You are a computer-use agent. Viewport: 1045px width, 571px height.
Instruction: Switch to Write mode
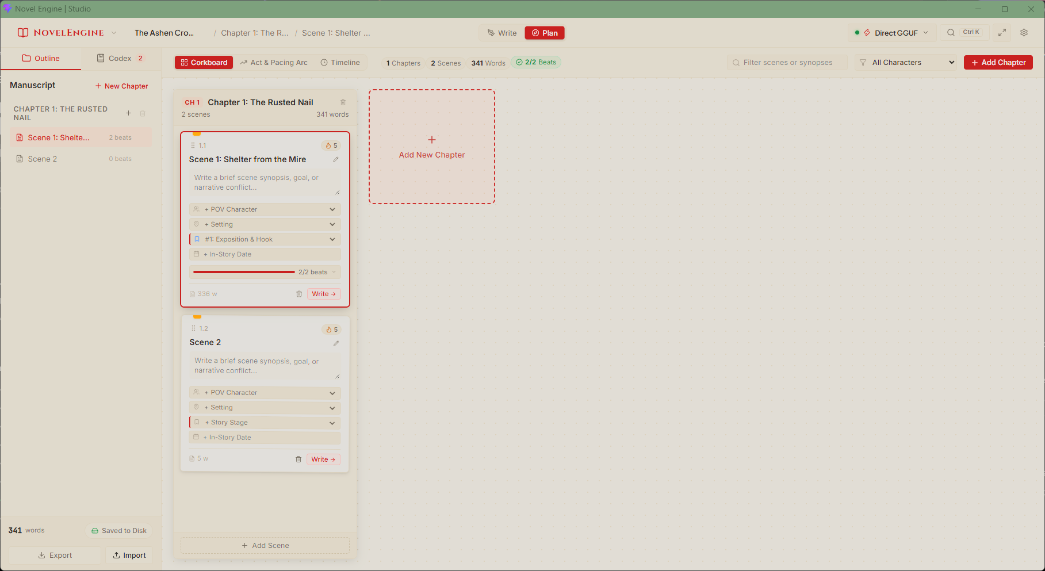coord(502,33)
